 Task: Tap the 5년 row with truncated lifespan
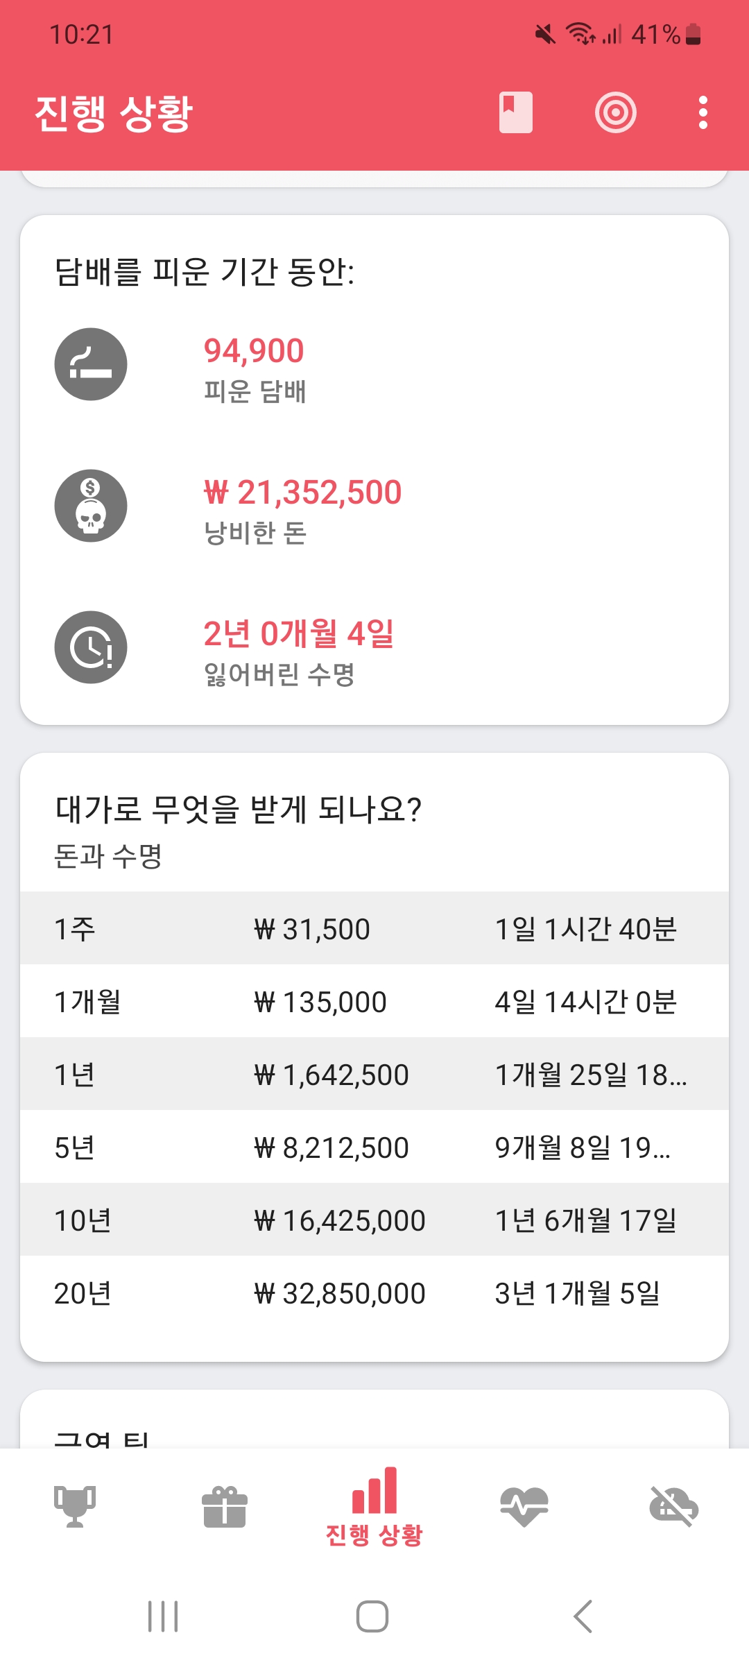pos(374,1147)
